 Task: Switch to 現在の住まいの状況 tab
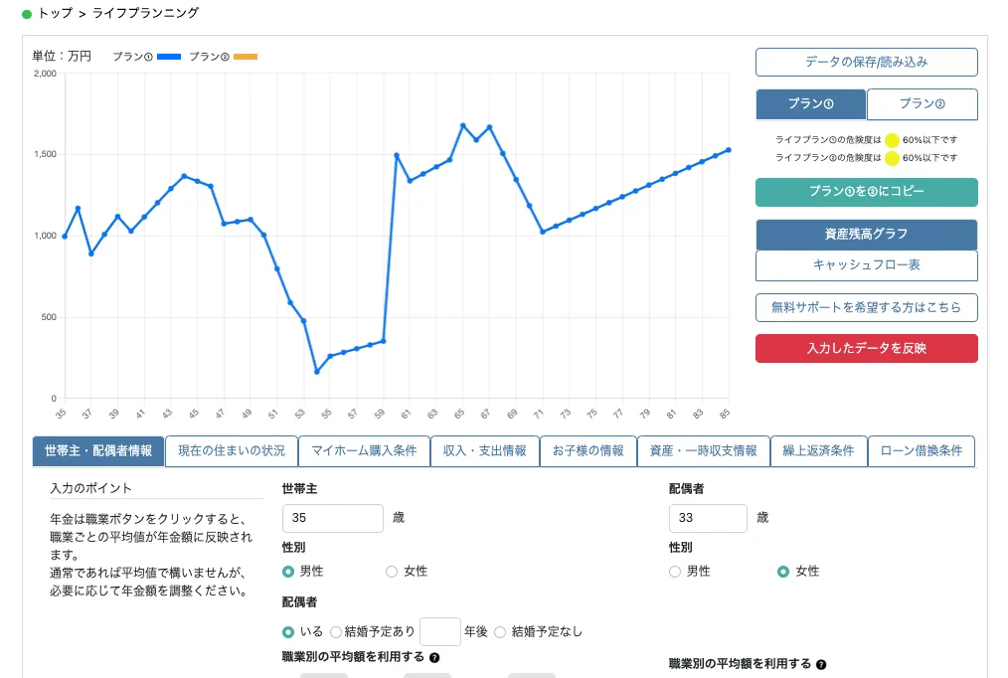click(x=232, y=451)
